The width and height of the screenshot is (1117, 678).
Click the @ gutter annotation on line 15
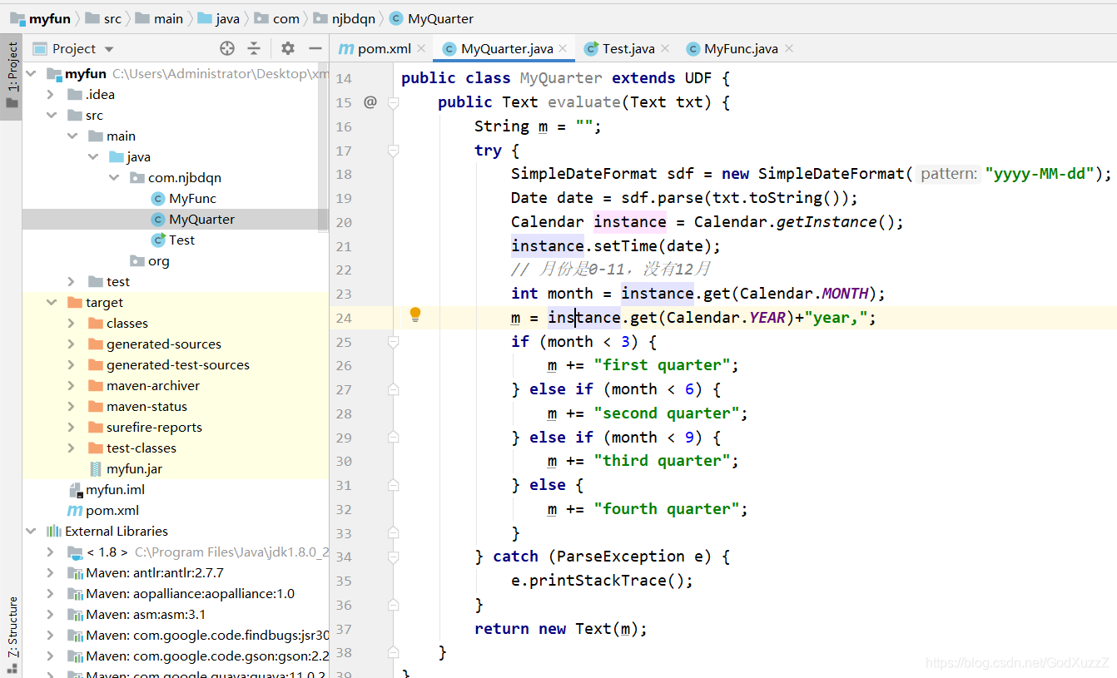tap(370, 102)
